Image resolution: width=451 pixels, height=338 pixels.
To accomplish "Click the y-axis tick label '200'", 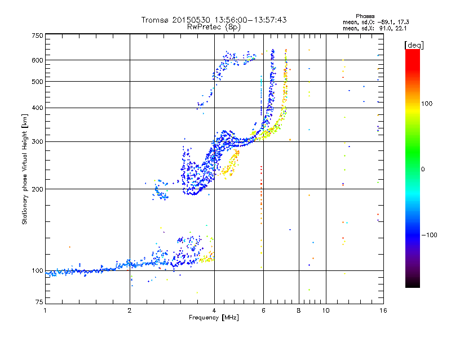I will pos(37,189).
